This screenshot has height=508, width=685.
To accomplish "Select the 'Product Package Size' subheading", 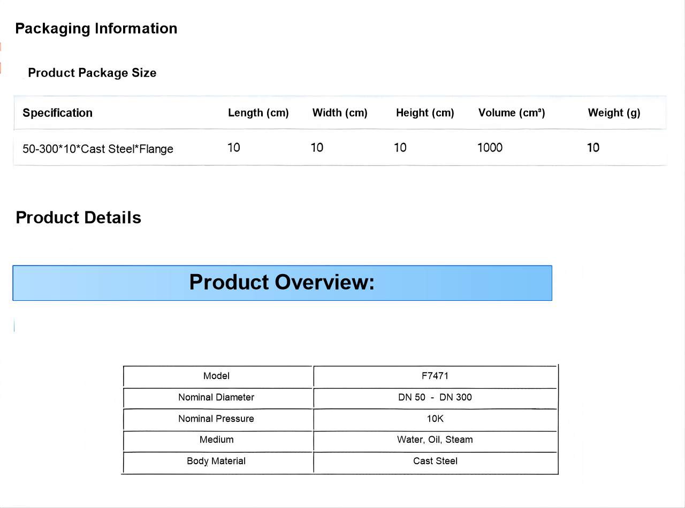I will point(92,73).
